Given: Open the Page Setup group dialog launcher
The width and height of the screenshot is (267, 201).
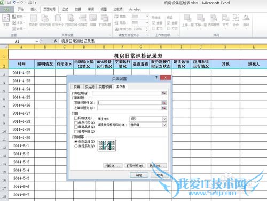Looking at the screenshot, I should click(111, 35).
